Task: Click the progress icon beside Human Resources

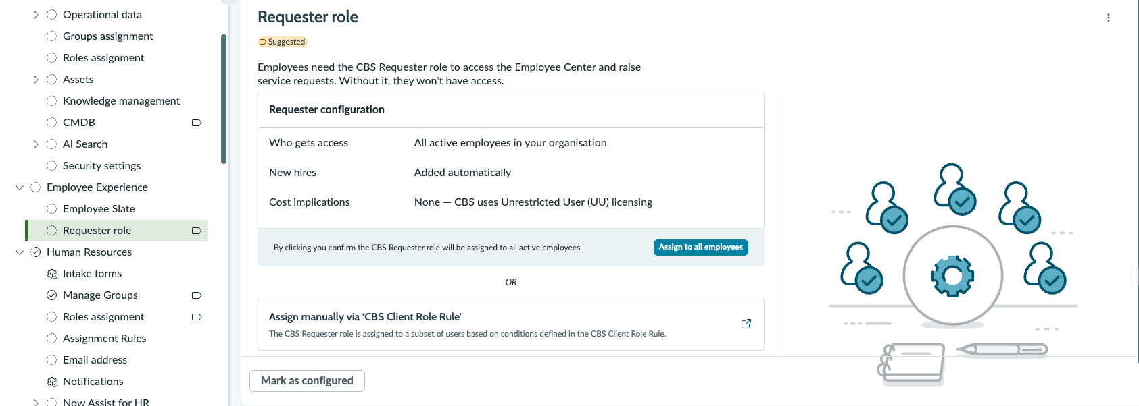Action: 35,252
